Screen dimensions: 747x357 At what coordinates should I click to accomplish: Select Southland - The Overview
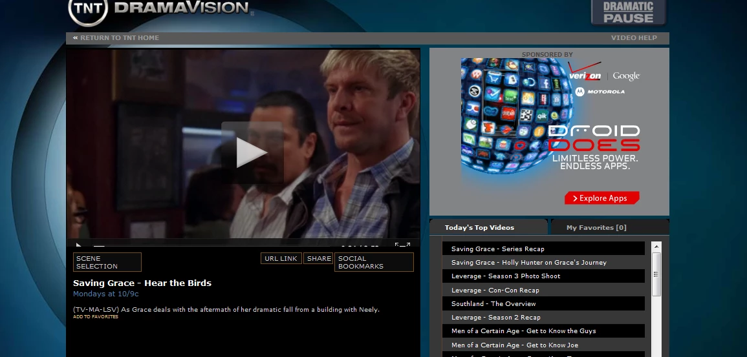click(543, 304)
